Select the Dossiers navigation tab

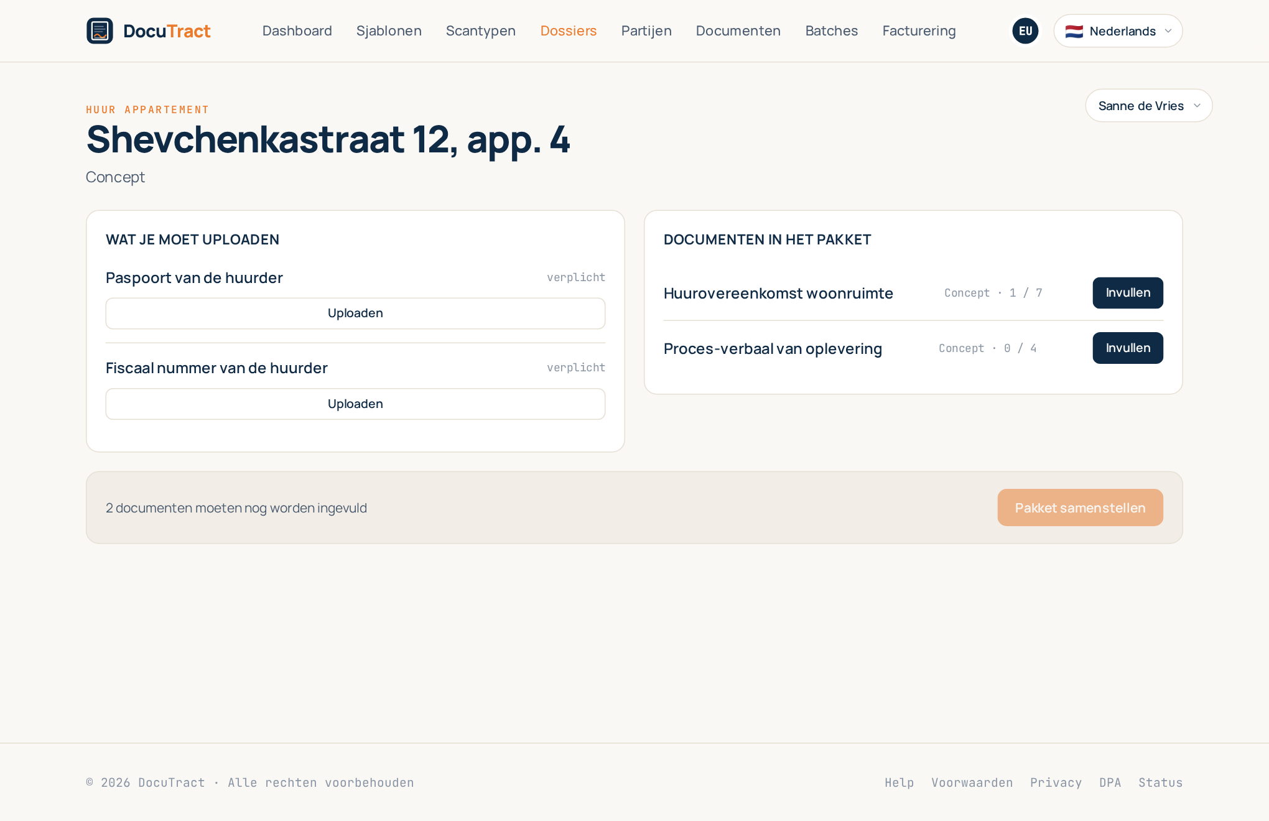click(x=569, y=31)
